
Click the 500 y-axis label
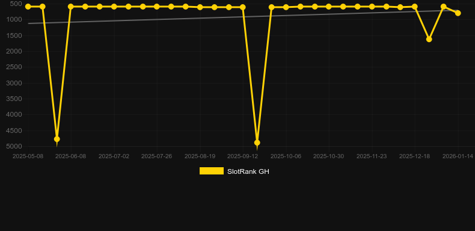click(16, 4)
